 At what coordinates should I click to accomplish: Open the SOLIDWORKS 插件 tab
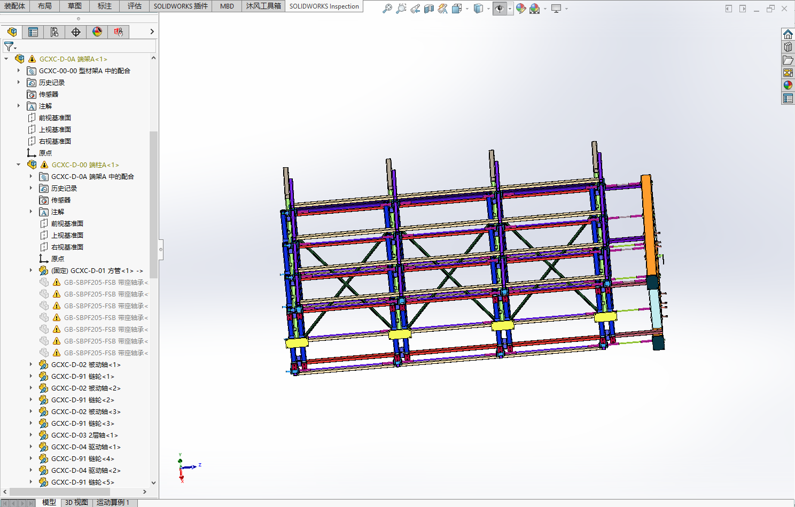(181, 6)
